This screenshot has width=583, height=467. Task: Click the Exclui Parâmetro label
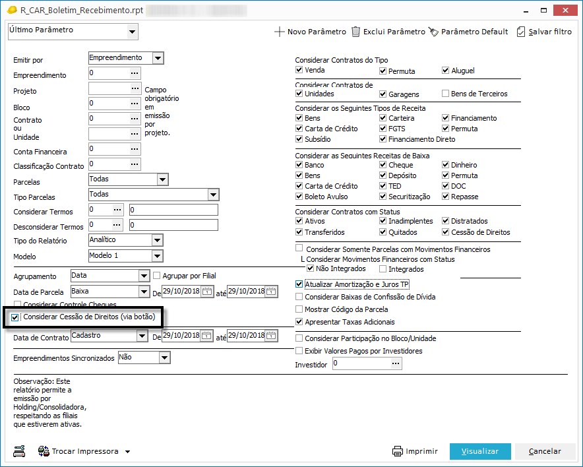(394, 32)
